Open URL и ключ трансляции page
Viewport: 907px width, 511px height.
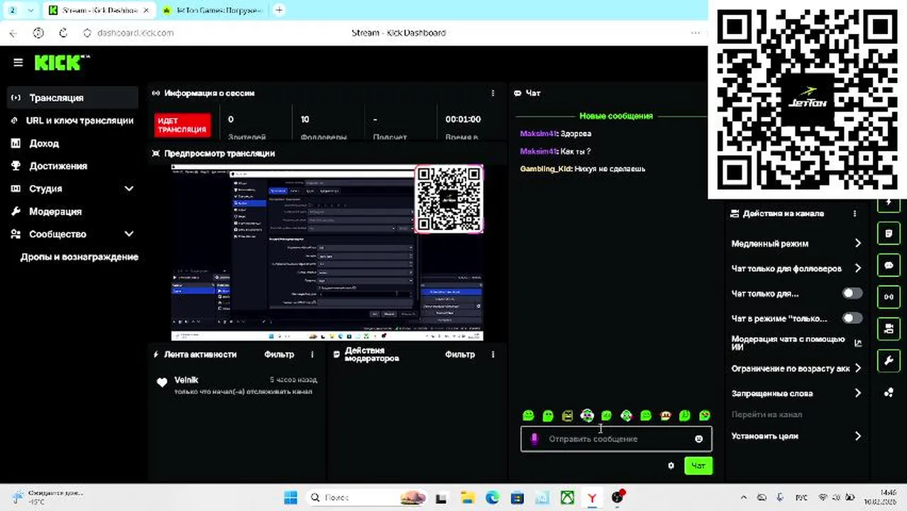pyautogui.click(x=72, y=121)
